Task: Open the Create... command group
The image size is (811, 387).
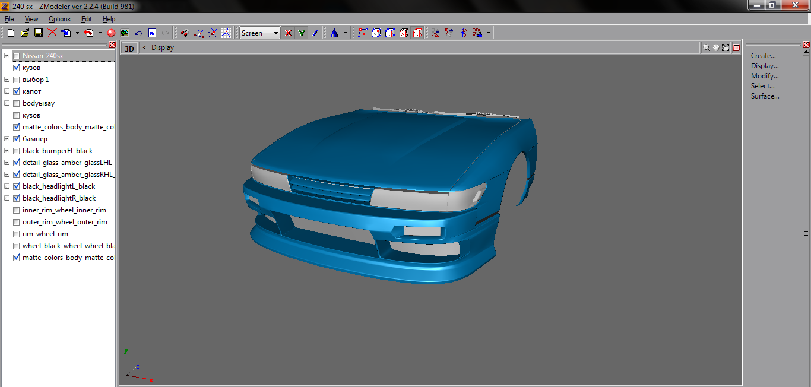Action: pos(763,56)
